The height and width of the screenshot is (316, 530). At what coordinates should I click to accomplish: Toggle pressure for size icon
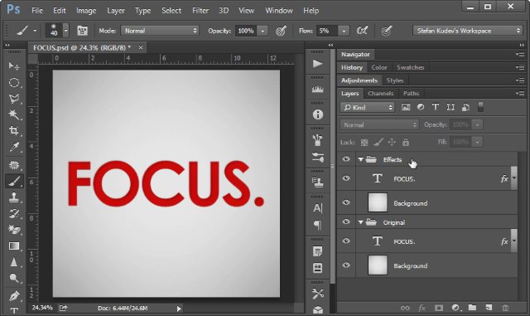[x=387, y=31]
